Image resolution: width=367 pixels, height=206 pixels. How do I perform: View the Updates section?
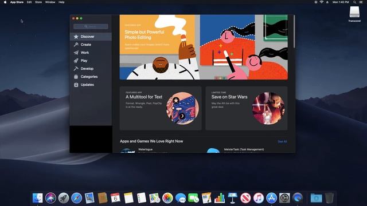click(91, 85)
